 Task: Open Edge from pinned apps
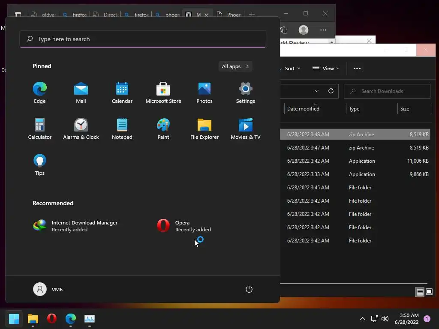point(40,93)
